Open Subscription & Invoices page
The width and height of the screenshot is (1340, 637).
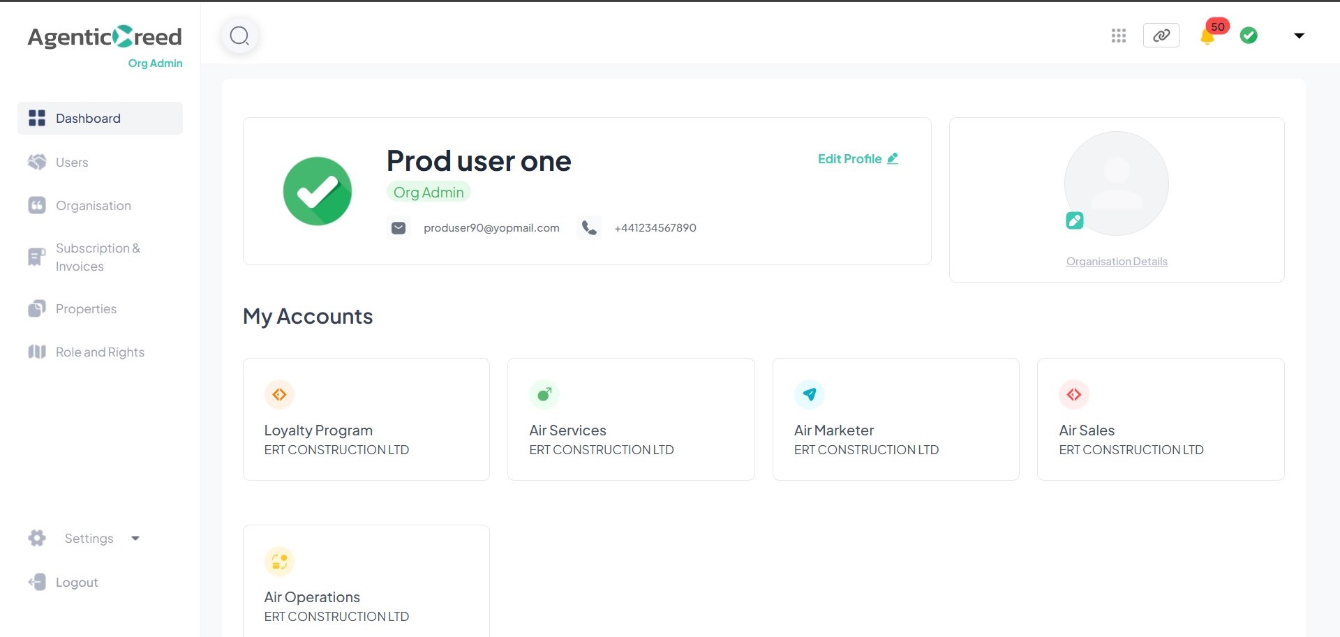coord(97,257)
